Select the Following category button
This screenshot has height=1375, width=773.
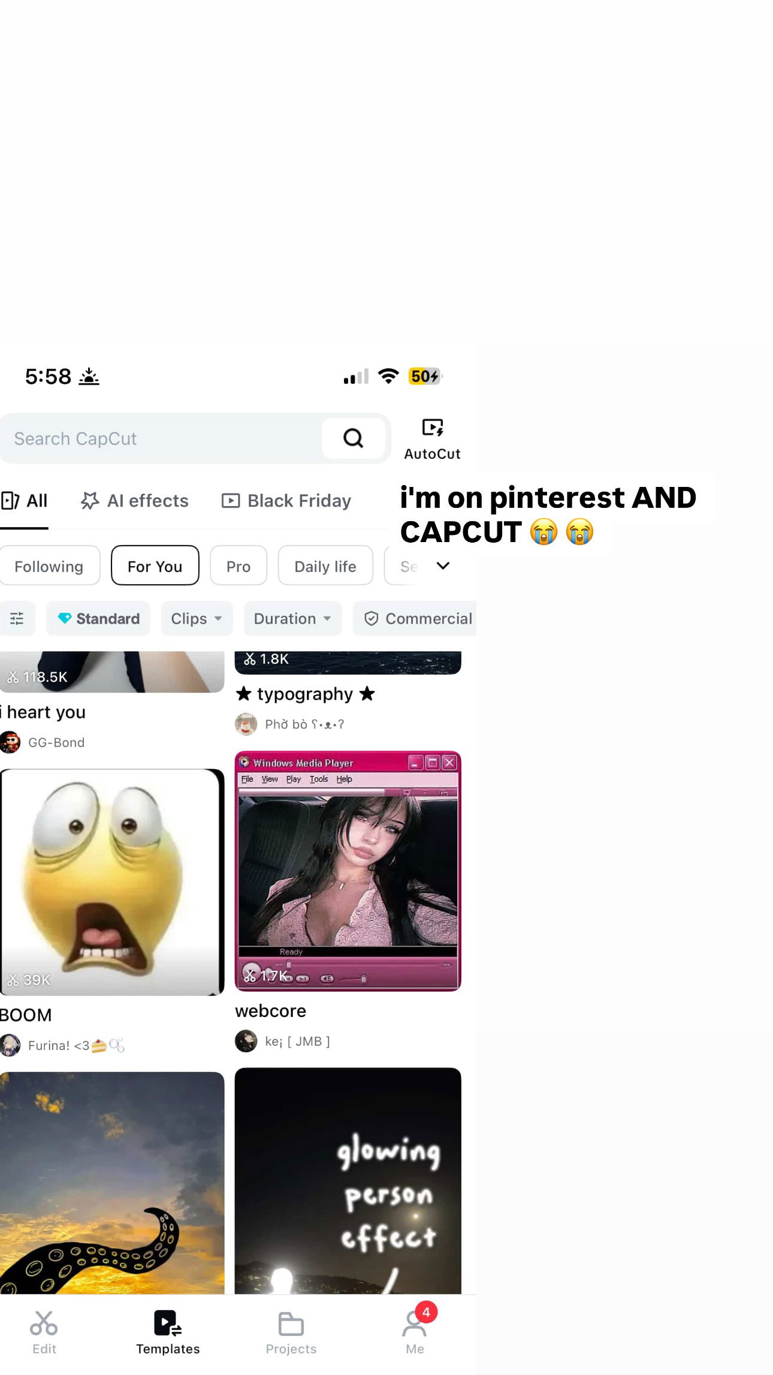point(49,565)
